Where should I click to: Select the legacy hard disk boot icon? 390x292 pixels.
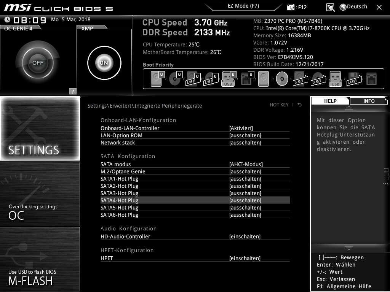(264, 79)
